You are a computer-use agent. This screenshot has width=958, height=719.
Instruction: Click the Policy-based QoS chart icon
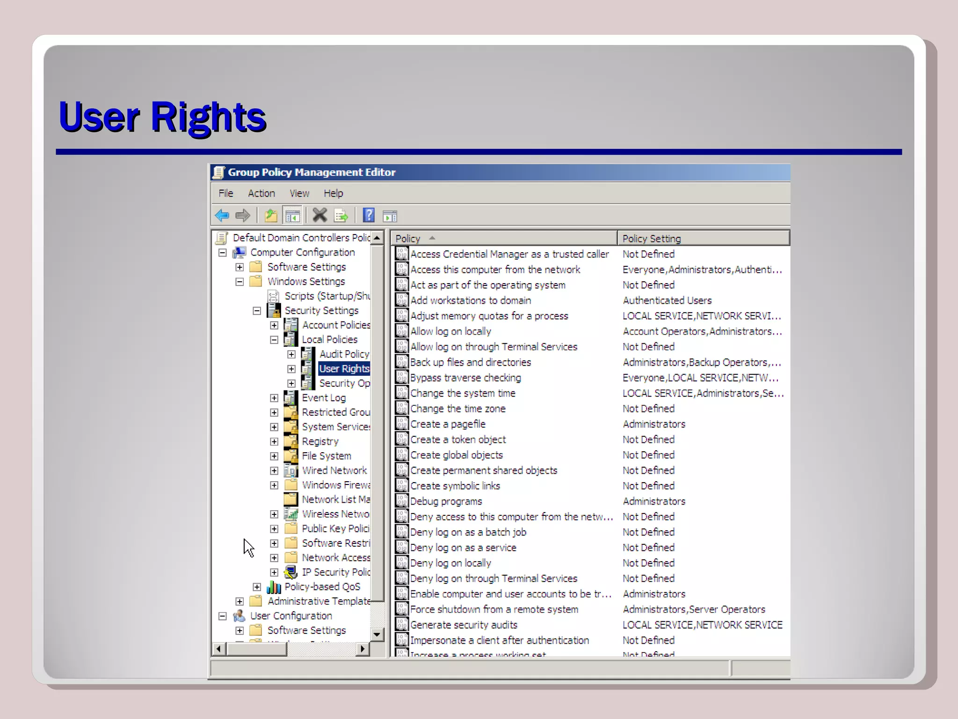click(274, 587)
